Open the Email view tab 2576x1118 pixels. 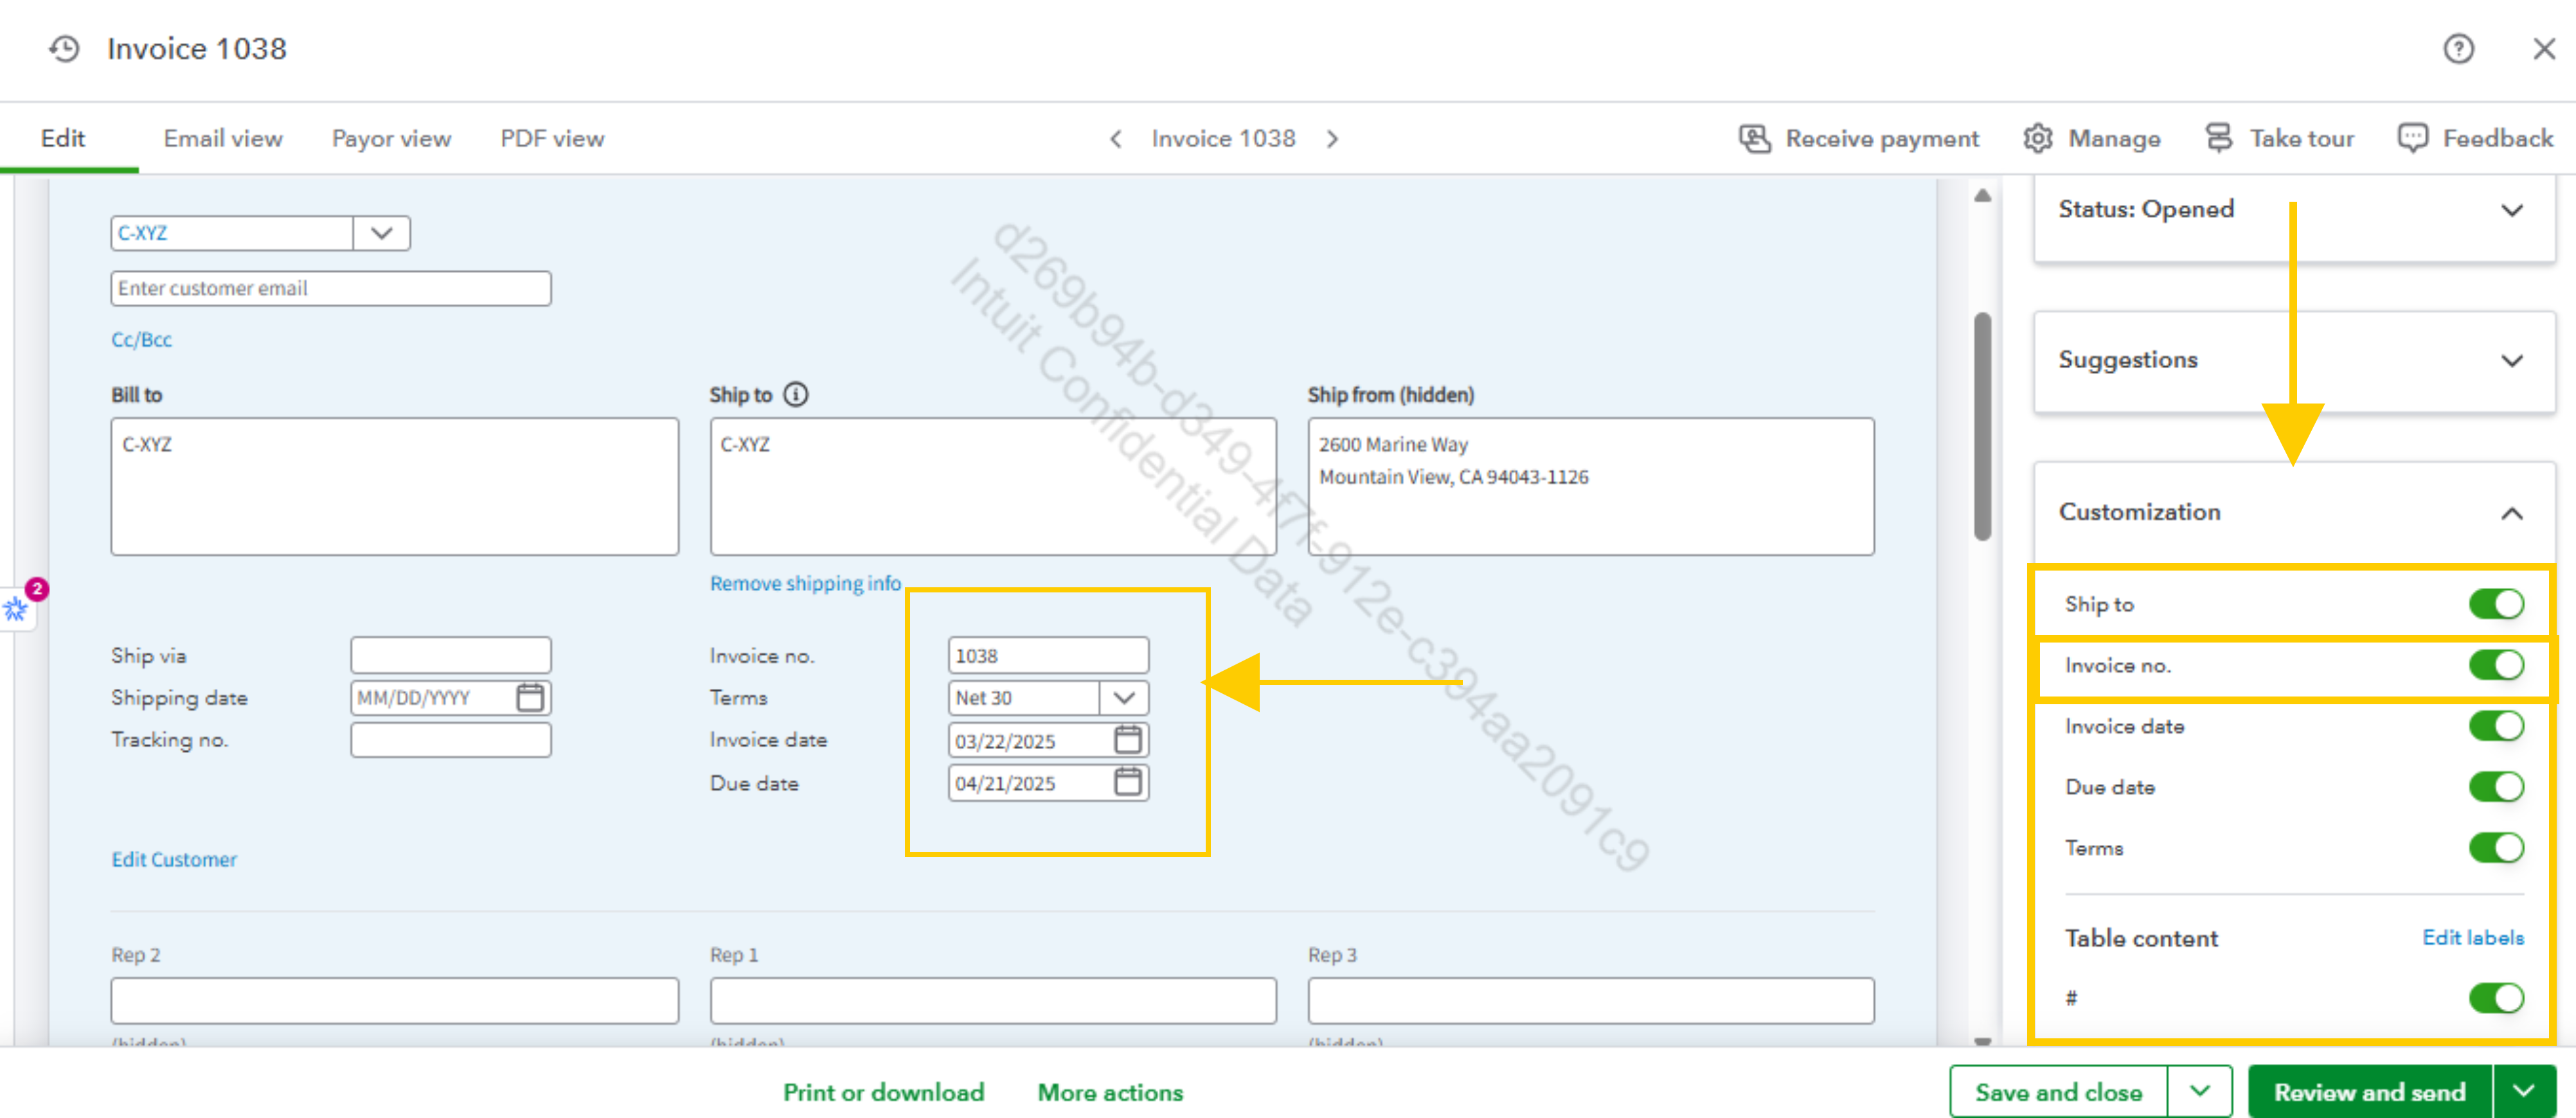(x=223, y=138)
